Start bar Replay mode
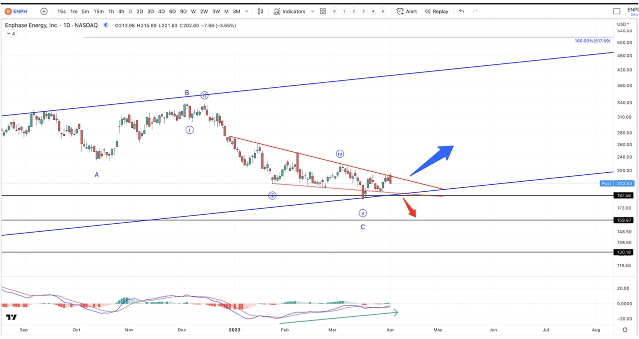Image resolution: width=639 pixels, height=339 pixels. click(436, 11)
